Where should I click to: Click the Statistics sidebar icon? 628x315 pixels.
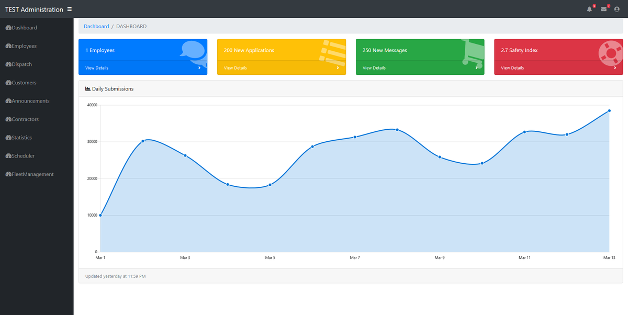(8, 138)
